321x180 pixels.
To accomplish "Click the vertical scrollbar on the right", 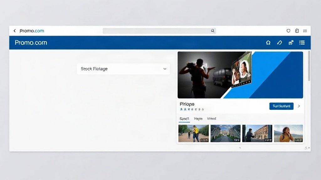I will [309, 66].
